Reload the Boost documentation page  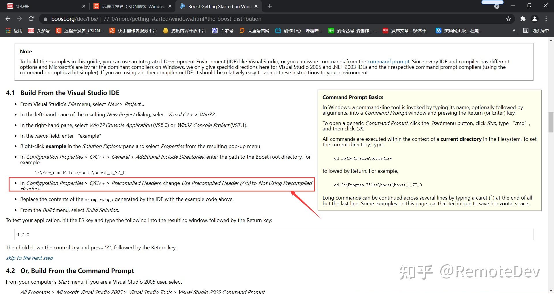31,19
